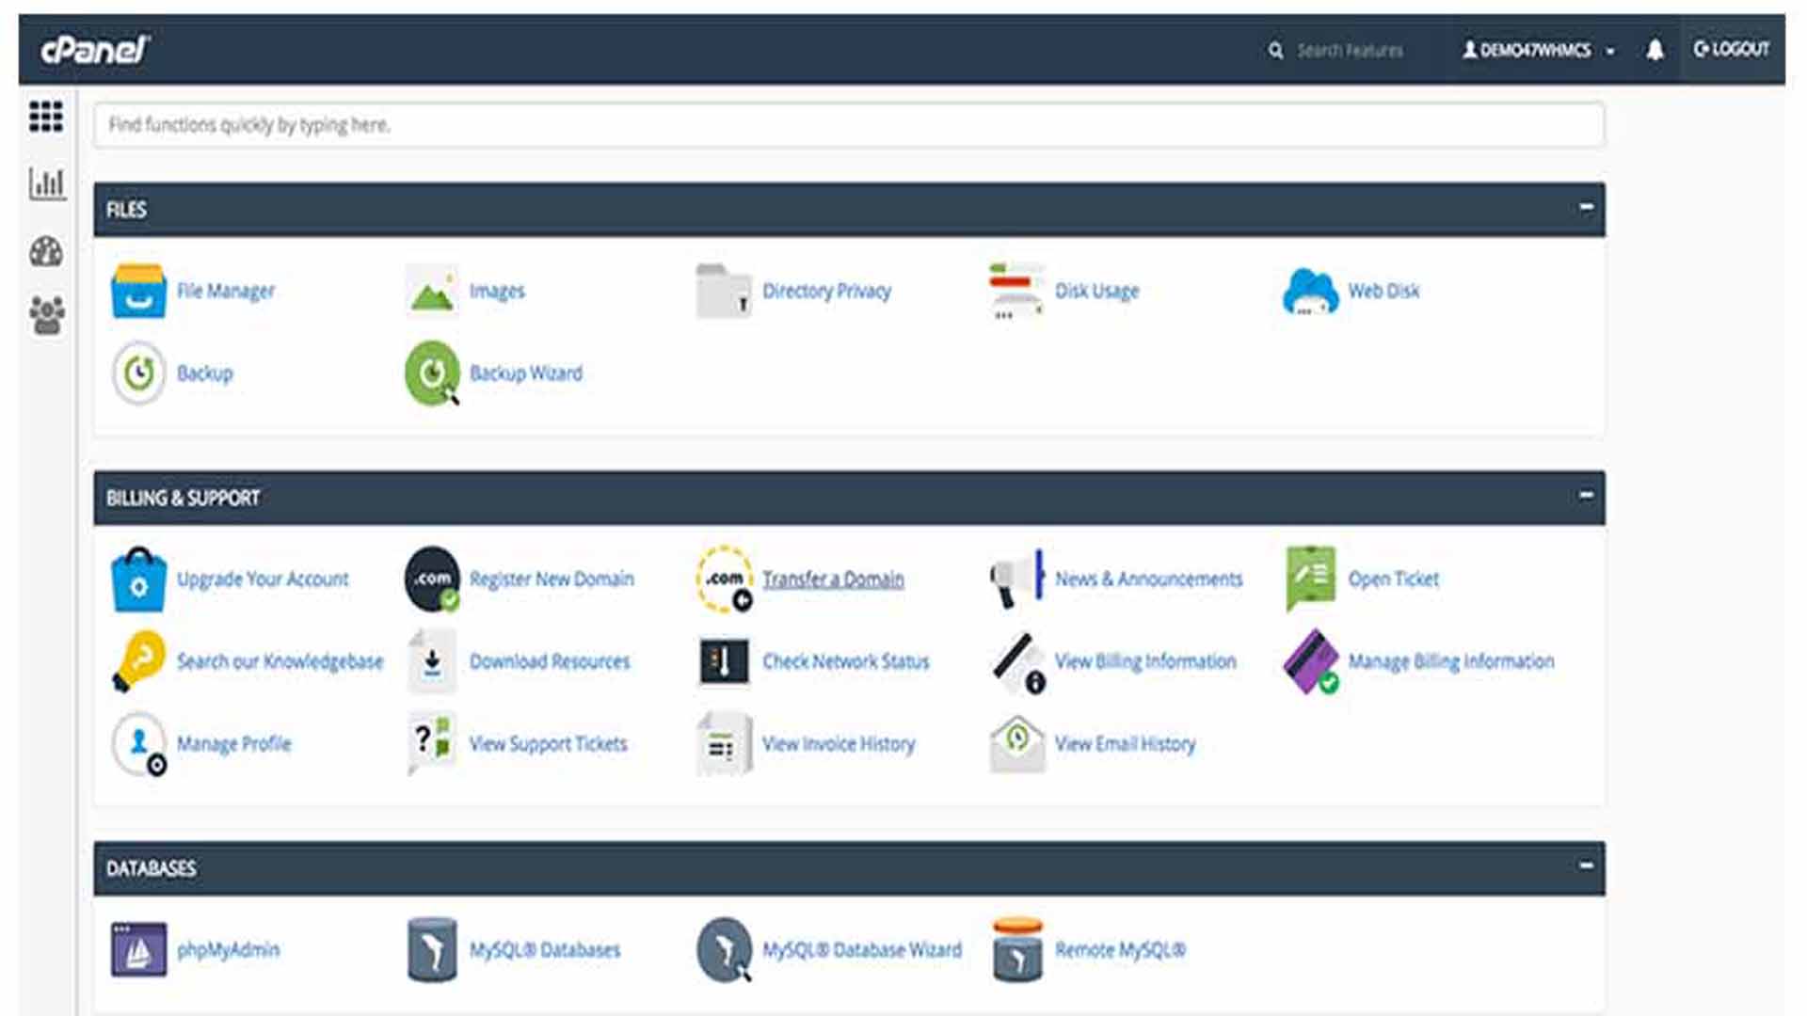Open the Transfer a Domain link
Screen dimensions: 1807x1016
[832, 579]
